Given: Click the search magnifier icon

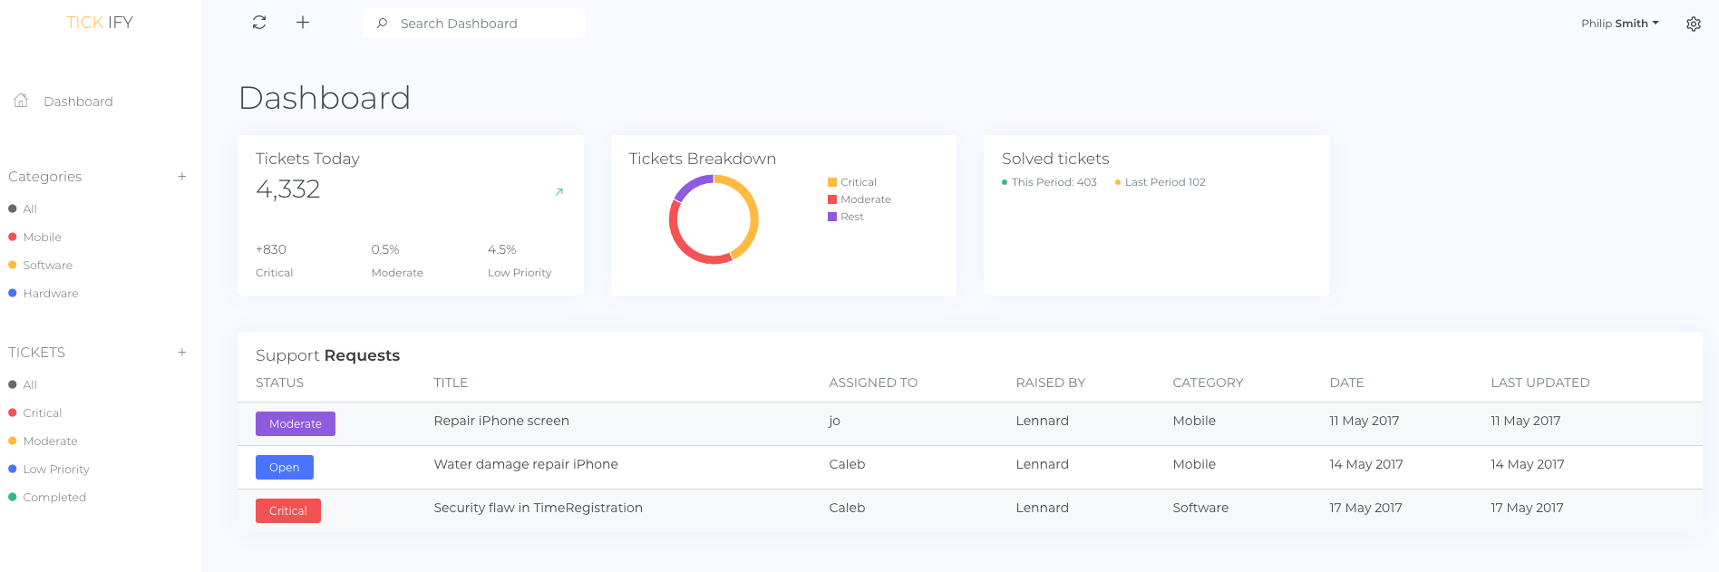Looking at the screenshot, I should pos(383,24).
